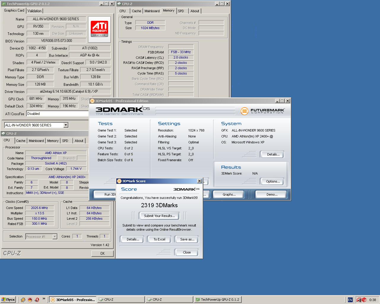Viewport: 380px width, 304px height.
Task: Open Cache tab in CPU-Z processor window
Action: [21, 141]
